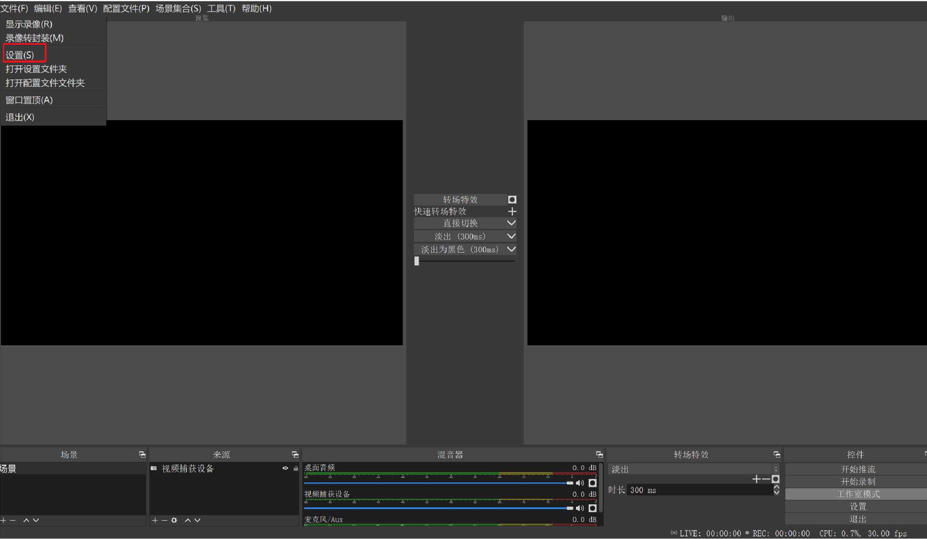Click the studio mode transition T-bar slider
The height and width of the screenshot is (539, 927).
[465, 261]
